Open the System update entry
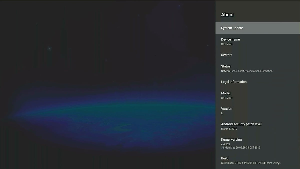This screenshot has width=300, height=169. pyautogui.click(x=258, y=28)
